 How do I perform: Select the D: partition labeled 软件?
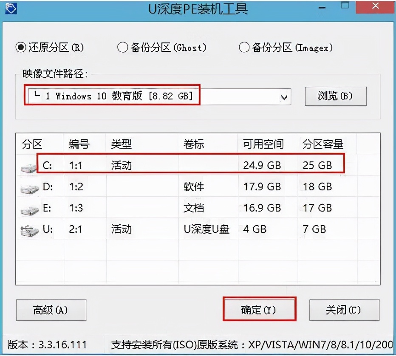click(x=170, y=186)
